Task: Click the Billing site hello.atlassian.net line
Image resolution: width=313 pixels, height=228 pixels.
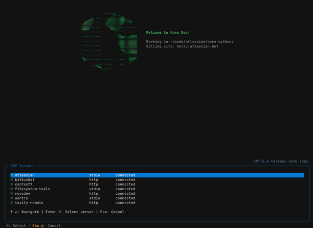Action: (182, 46)
